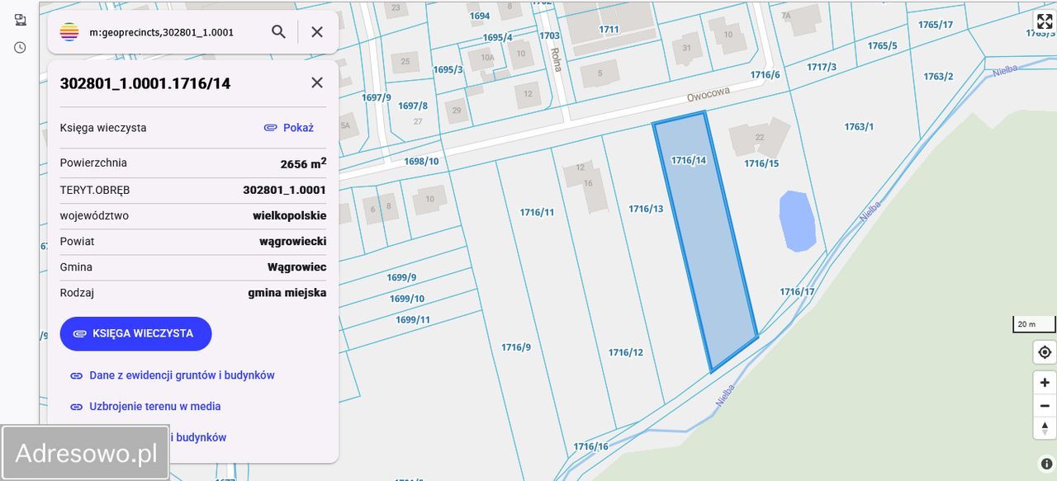Click the search magnifier icon
The height and width of the screenshot is (481, 1057).
278,31
